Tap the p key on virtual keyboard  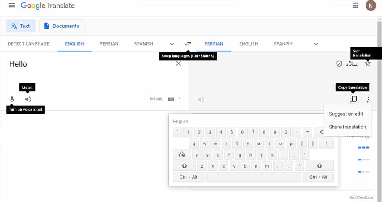291,143
